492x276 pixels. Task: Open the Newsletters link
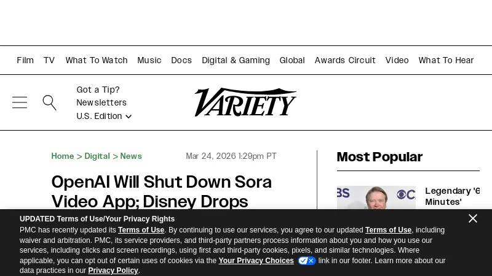(x=101, y=103)
